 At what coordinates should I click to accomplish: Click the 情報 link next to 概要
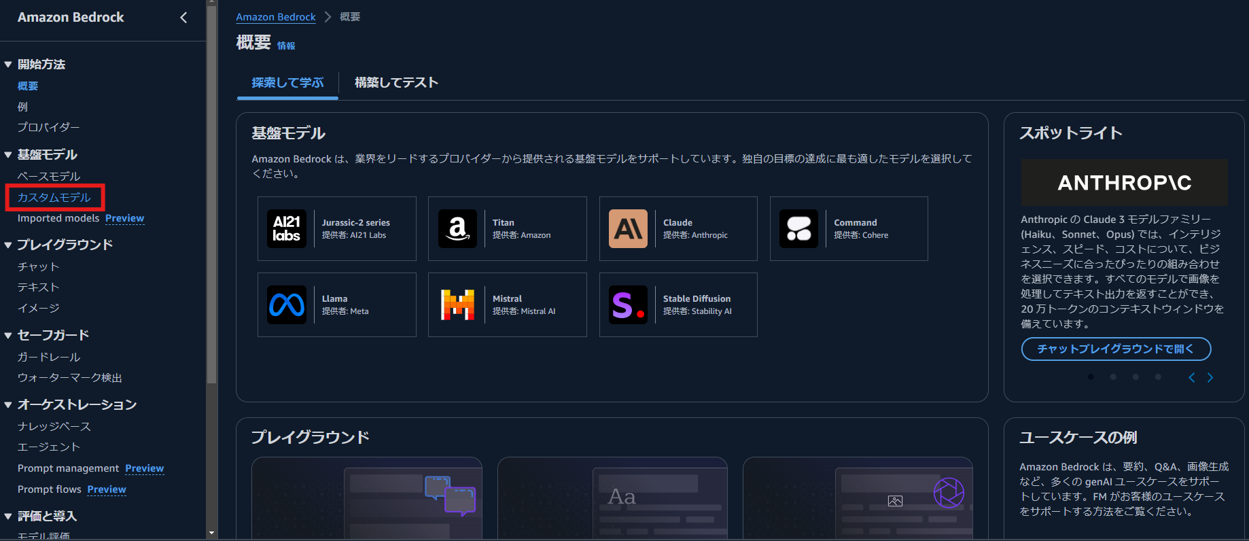pos(286,46)
